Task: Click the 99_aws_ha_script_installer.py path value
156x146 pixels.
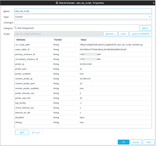Action: 111,45
